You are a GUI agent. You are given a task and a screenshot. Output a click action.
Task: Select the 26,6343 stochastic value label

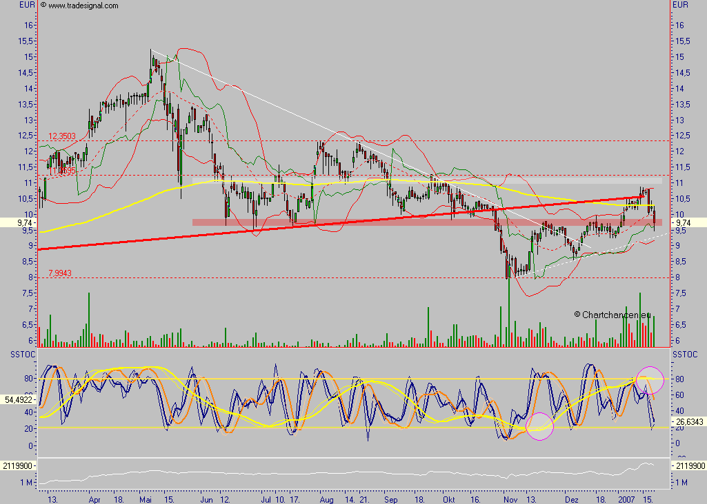(688, 422)
